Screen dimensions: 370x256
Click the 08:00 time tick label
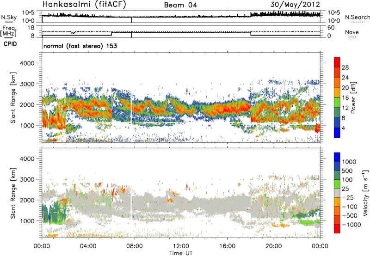click(x=135, y=246)
